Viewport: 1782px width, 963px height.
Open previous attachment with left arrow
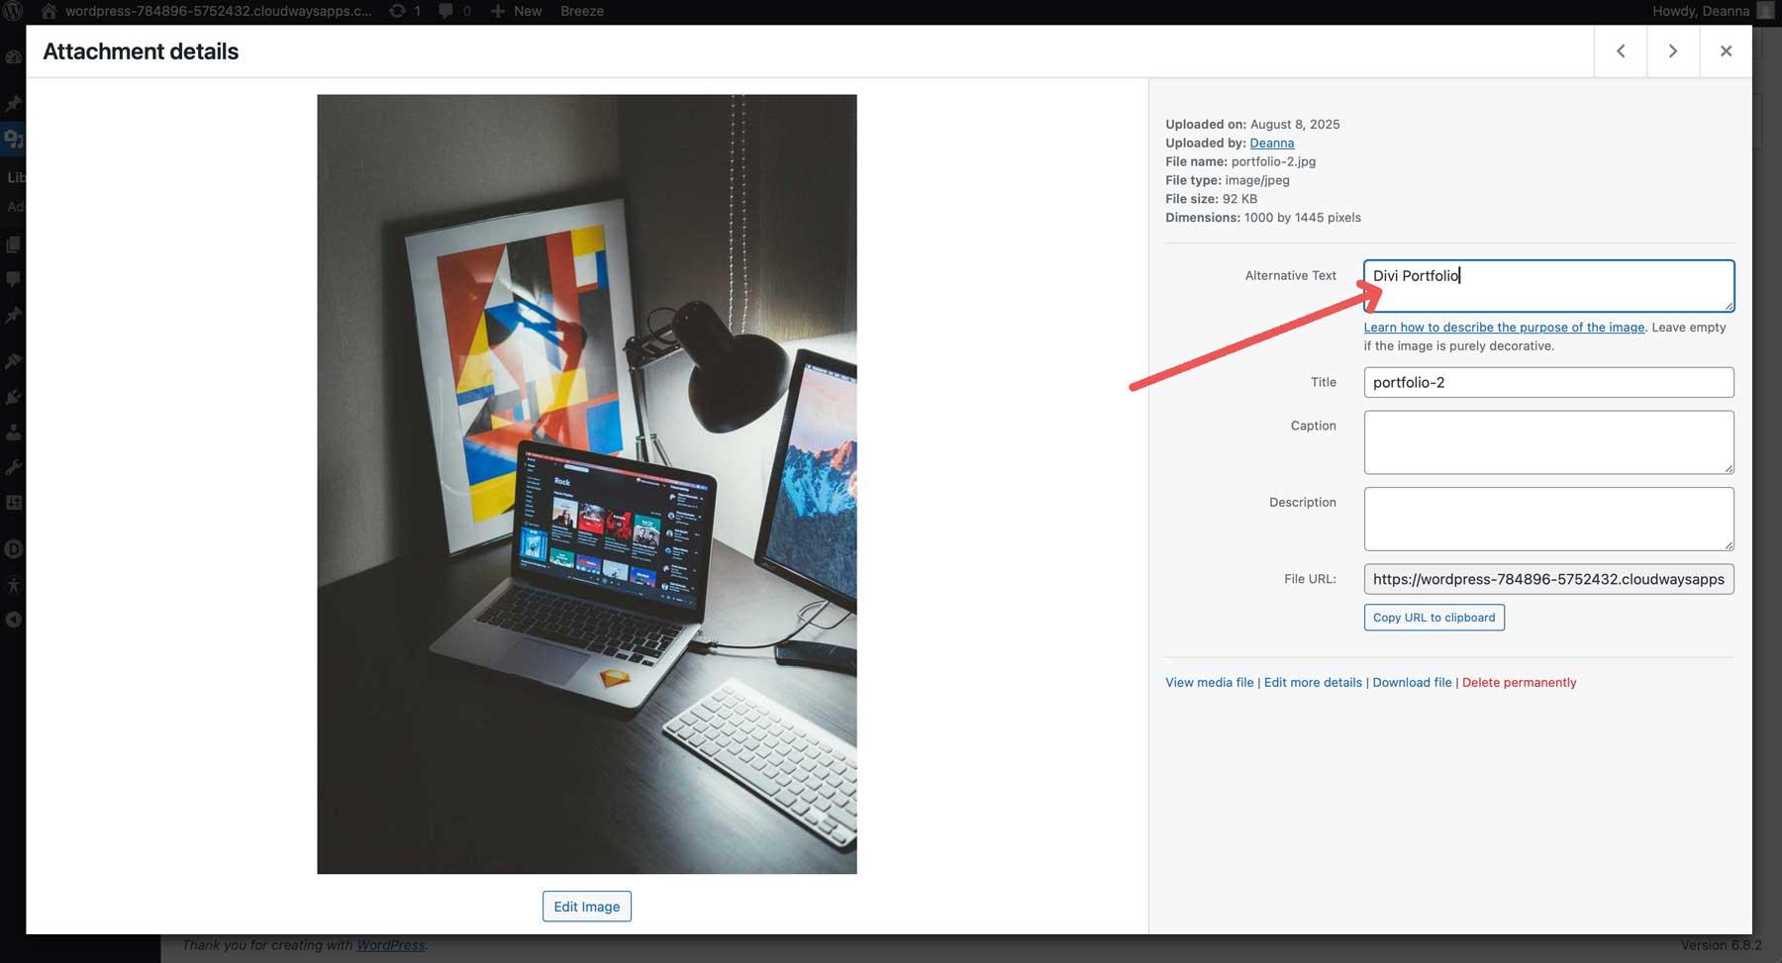coord(1621,50)
